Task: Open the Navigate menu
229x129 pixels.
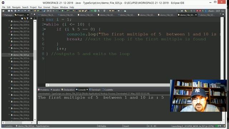Action: click(x=16, y=7)
